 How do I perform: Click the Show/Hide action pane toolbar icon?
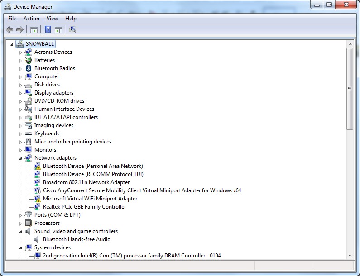tap(58, 30)
